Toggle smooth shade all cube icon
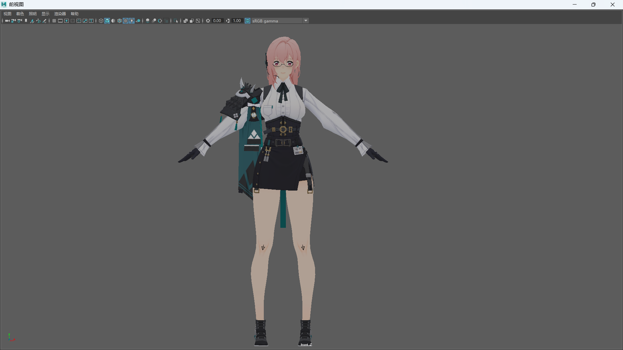Image resolution: width=623 pixels, height=350 pixels. 107,21
